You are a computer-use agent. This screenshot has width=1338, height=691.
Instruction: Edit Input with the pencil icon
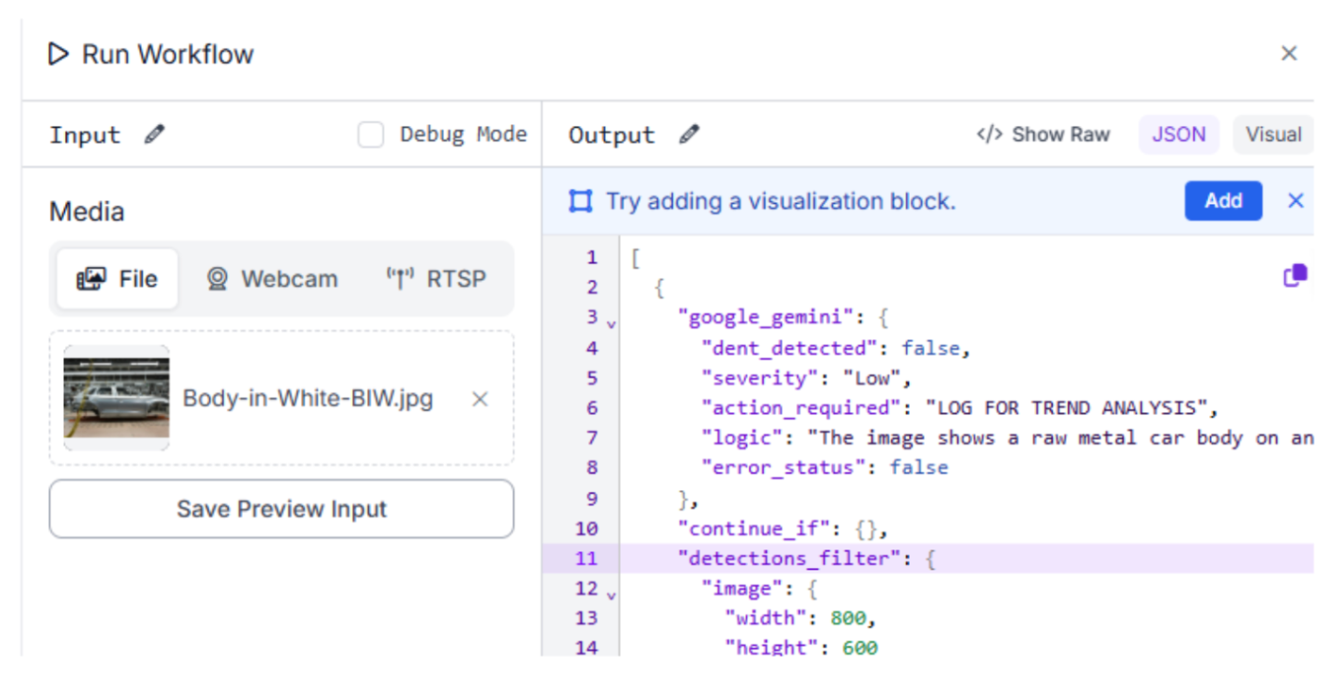[x=155, y=134]
